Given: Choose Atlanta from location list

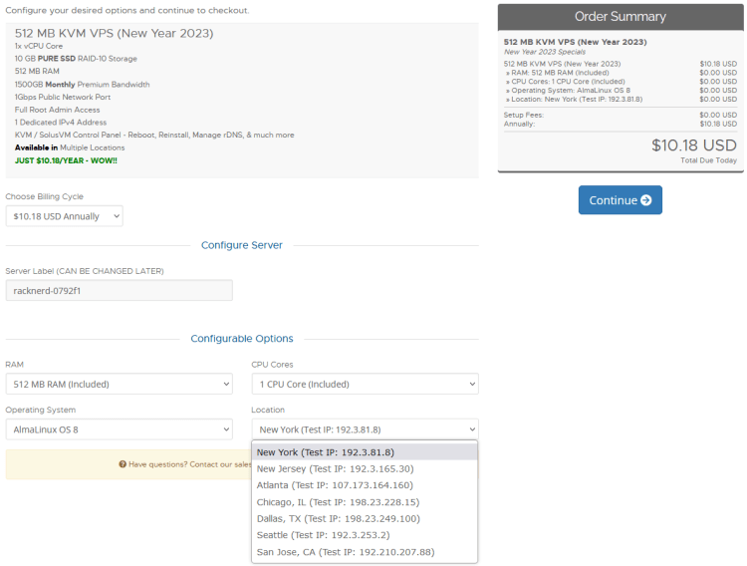Looking at the screenshot, I should tap(335, 485).
